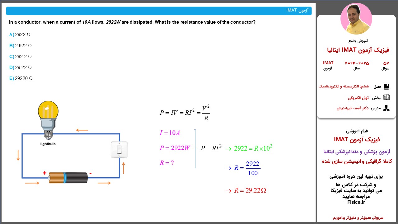Click the آزمون IMAT header bar title

click(x=297, y=11)
